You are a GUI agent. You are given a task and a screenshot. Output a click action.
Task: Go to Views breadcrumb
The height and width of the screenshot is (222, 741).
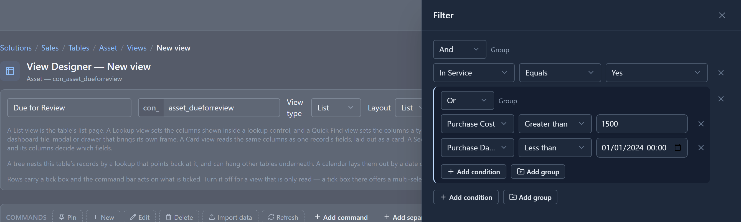tap(137, 48)
